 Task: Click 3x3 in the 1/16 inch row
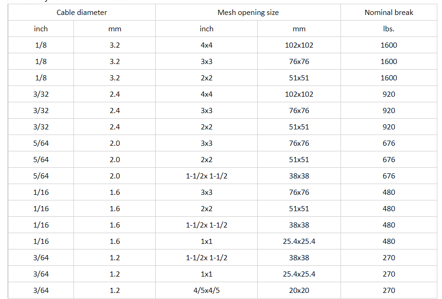point(206,192)
